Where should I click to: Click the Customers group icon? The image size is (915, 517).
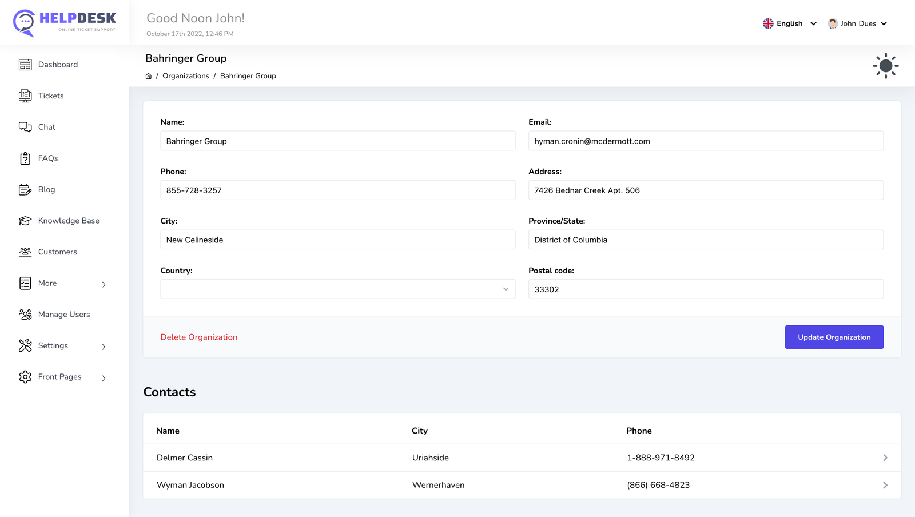click(25, 252)
